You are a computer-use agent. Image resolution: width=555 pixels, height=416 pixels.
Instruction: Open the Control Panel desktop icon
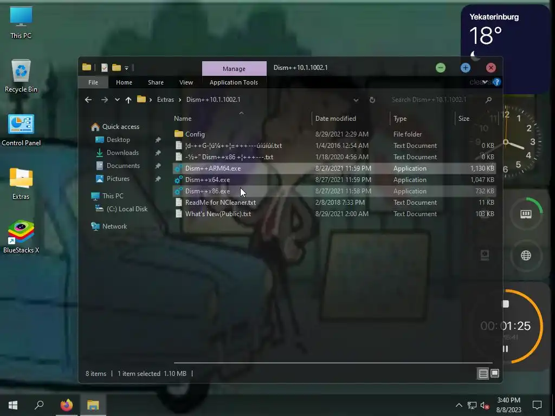21,130
